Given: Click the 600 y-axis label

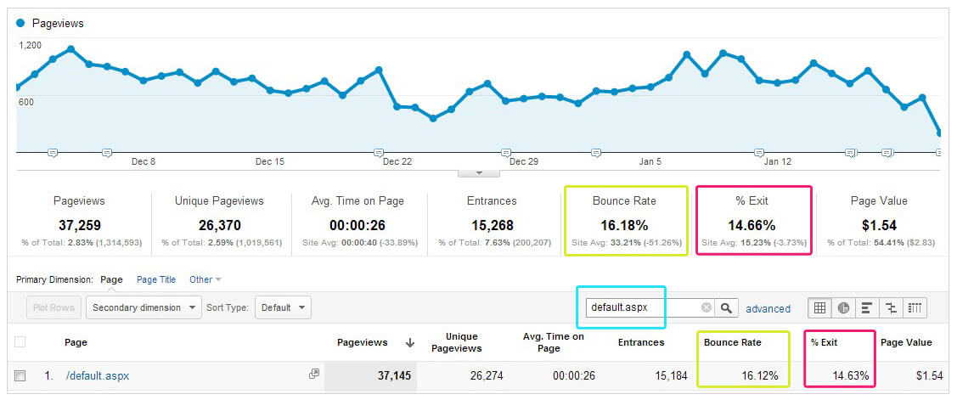Looking at the screenshot, I should (25, 102).
